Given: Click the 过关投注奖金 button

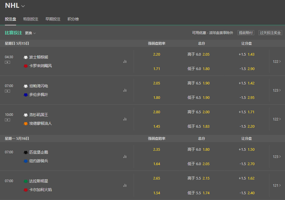Looking at the screenshot, I should pos(270,33).
